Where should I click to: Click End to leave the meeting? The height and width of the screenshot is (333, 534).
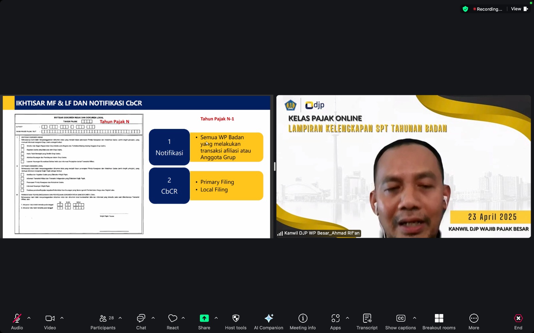(518, 321)
